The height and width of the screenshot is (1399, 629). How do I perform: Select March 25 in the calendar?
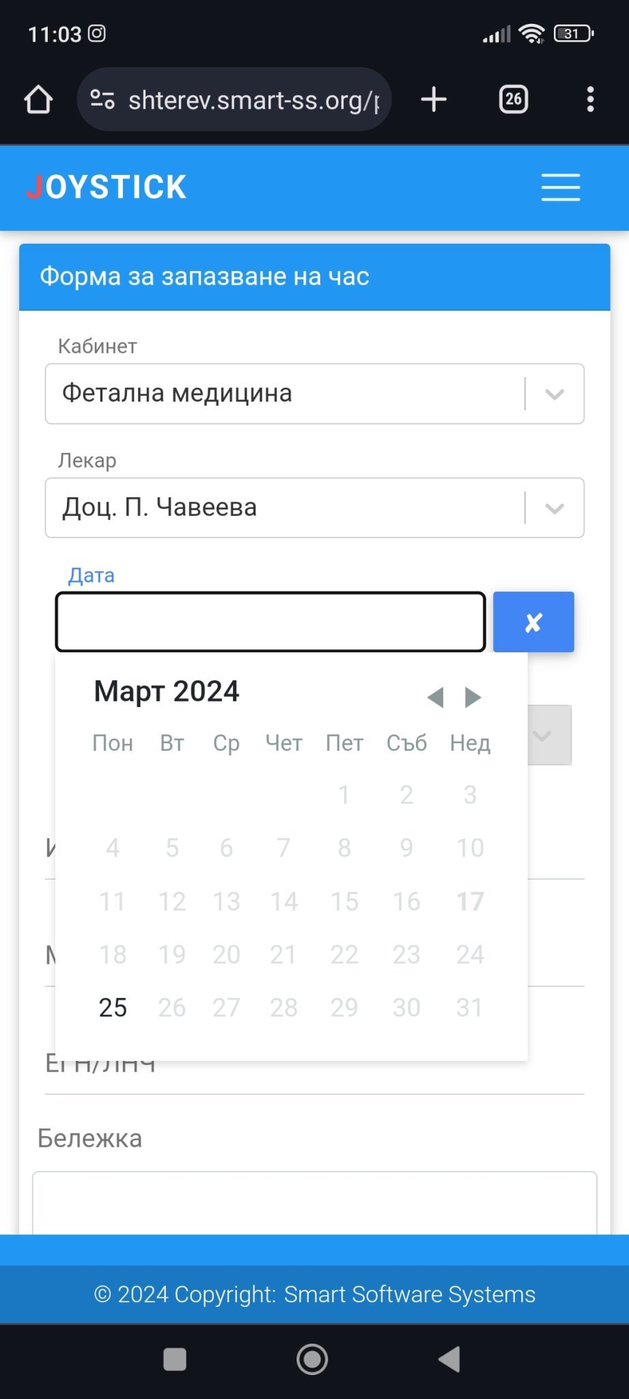113,1008
